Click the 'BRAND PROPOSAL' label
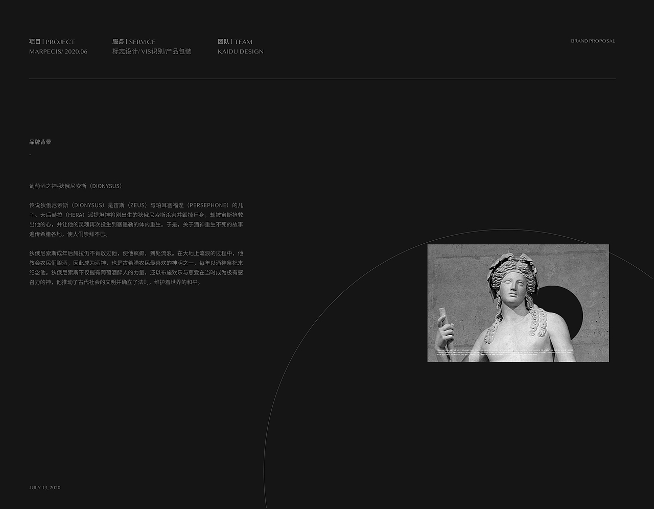This screenshot has height=509, width=654. point(593,41)
